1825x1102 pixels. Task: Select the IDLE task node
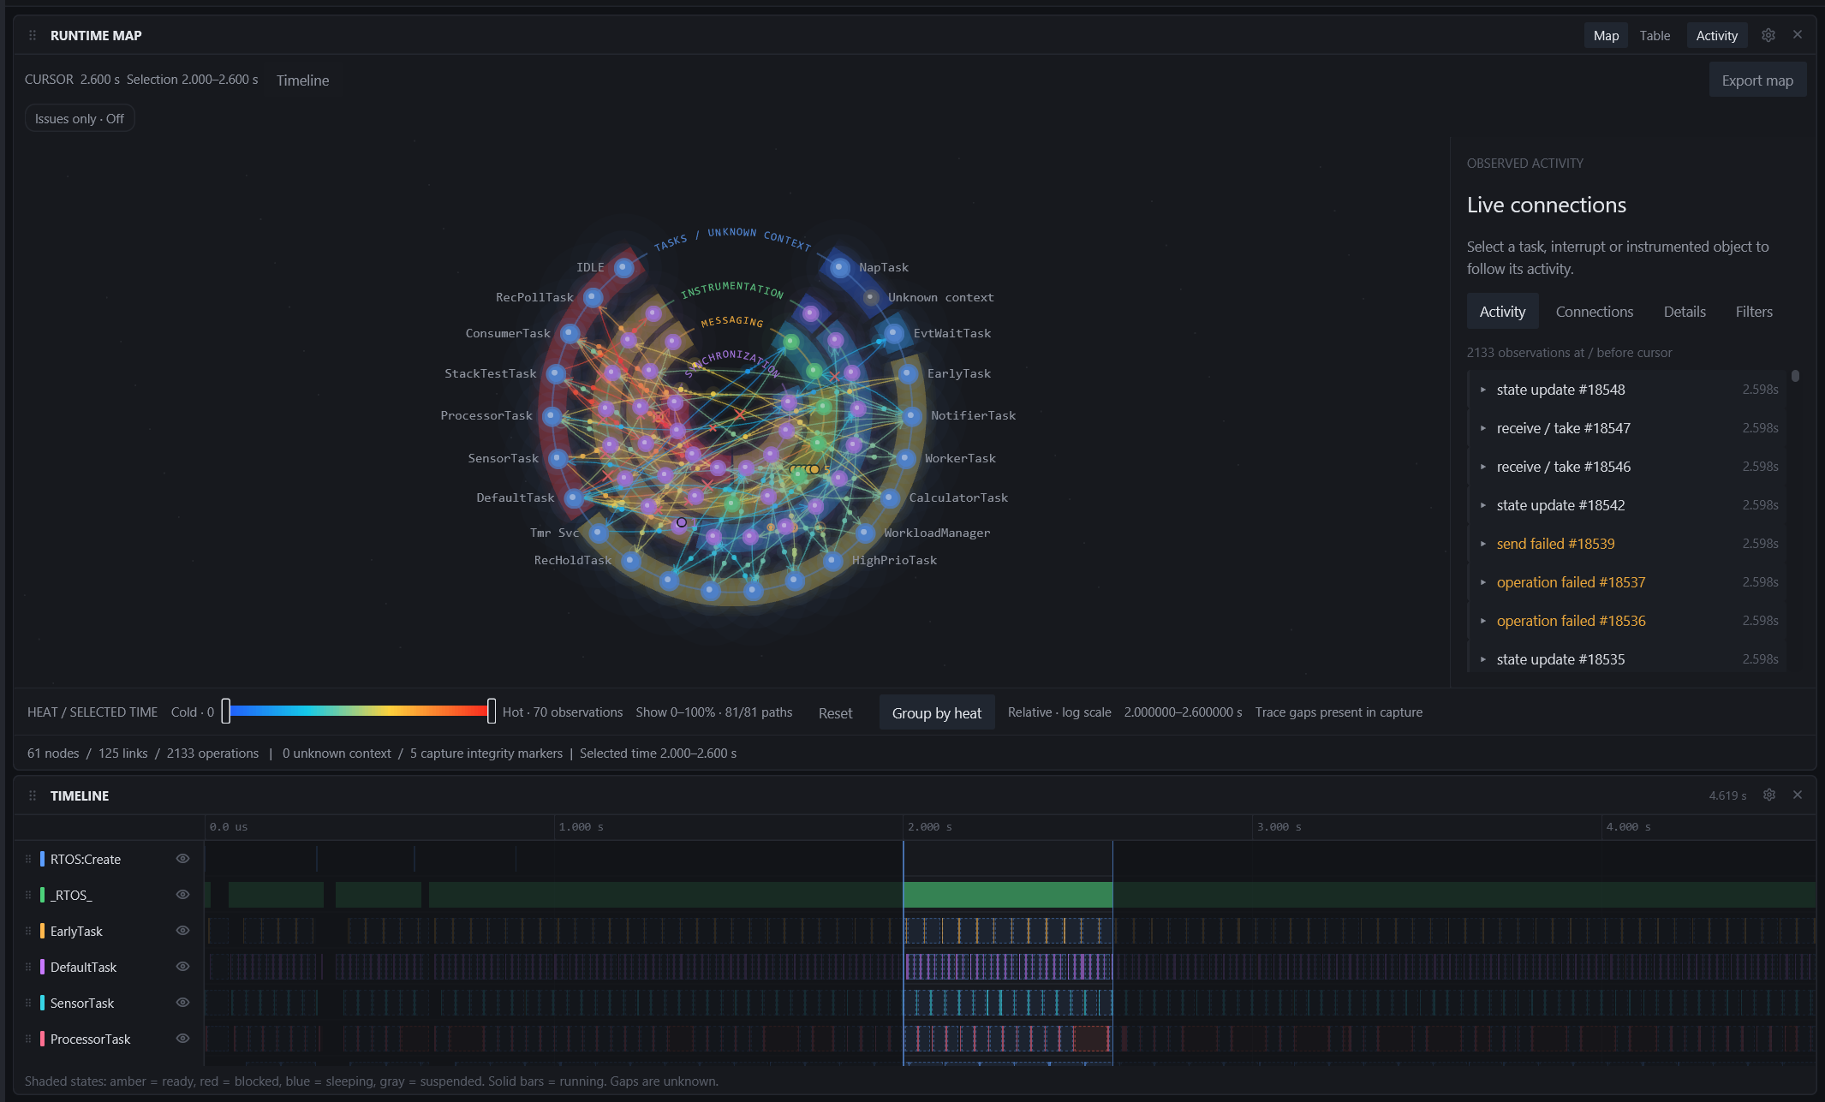tap(624, 268)
